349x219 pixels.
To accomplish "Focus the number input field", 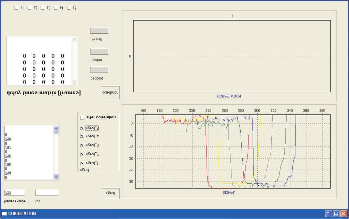I will point(100,52).
